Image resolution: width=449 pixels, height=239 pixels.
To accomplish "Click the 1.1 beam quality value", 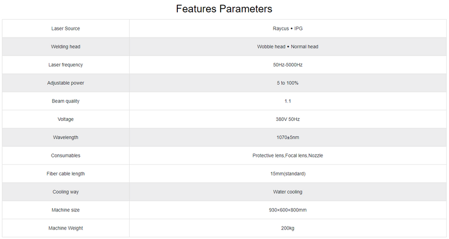I will click(288, 101).
